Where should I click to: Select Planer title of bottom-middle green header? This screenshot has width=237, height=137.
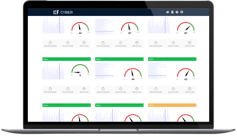98,105
